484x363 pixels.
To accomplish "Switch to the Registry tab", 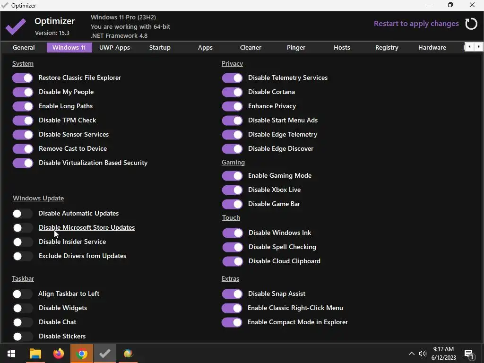I will [387, 48].
